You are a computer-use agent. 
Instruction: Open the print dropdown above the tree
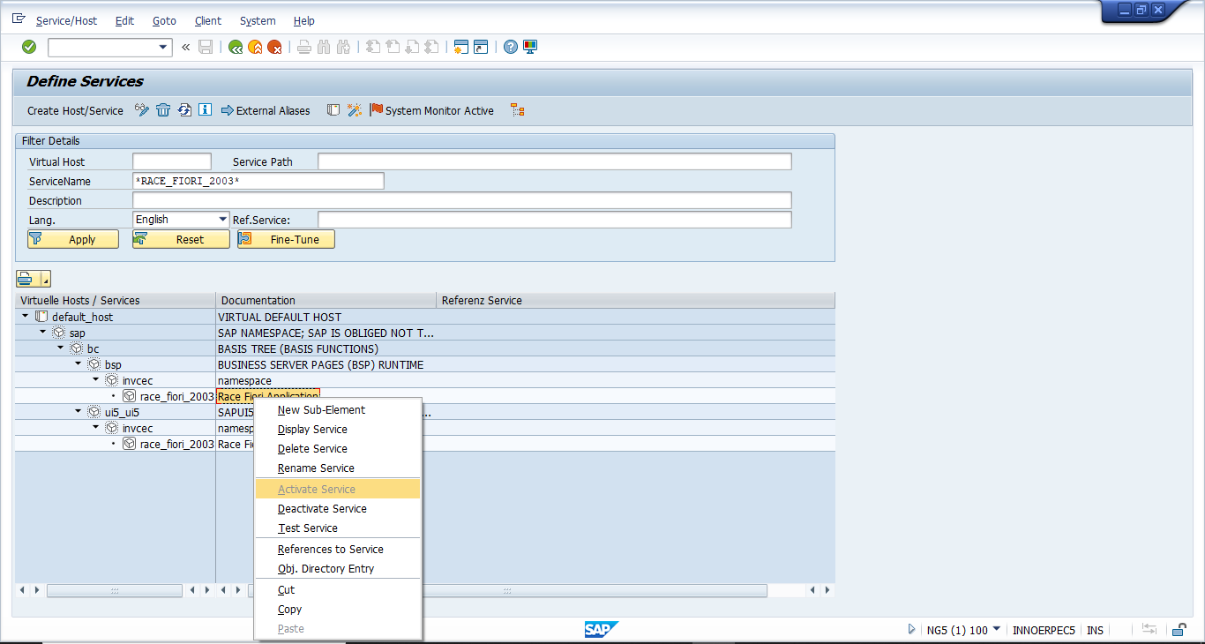[x=46, y=280]
